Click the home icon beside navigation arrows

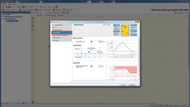tap(109, 25)
